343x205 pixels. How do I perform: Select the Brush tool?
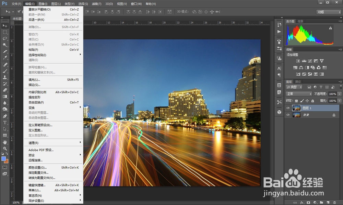[x=5, y=71]
